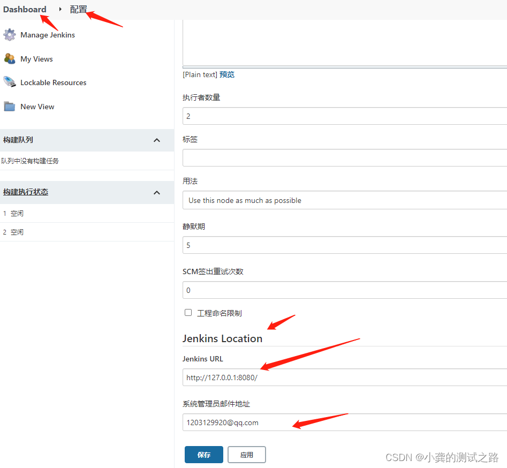Enable the 工程命名限制 checkbox
Screen dimensions: 507x468
tap(188, 312)
